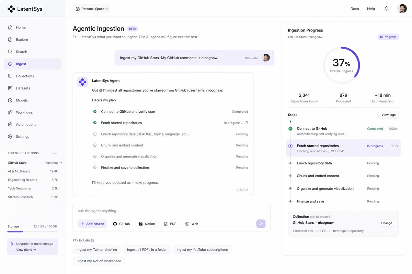
Task: Use example Ingest my Notion workspace
Action: [99, 261]
